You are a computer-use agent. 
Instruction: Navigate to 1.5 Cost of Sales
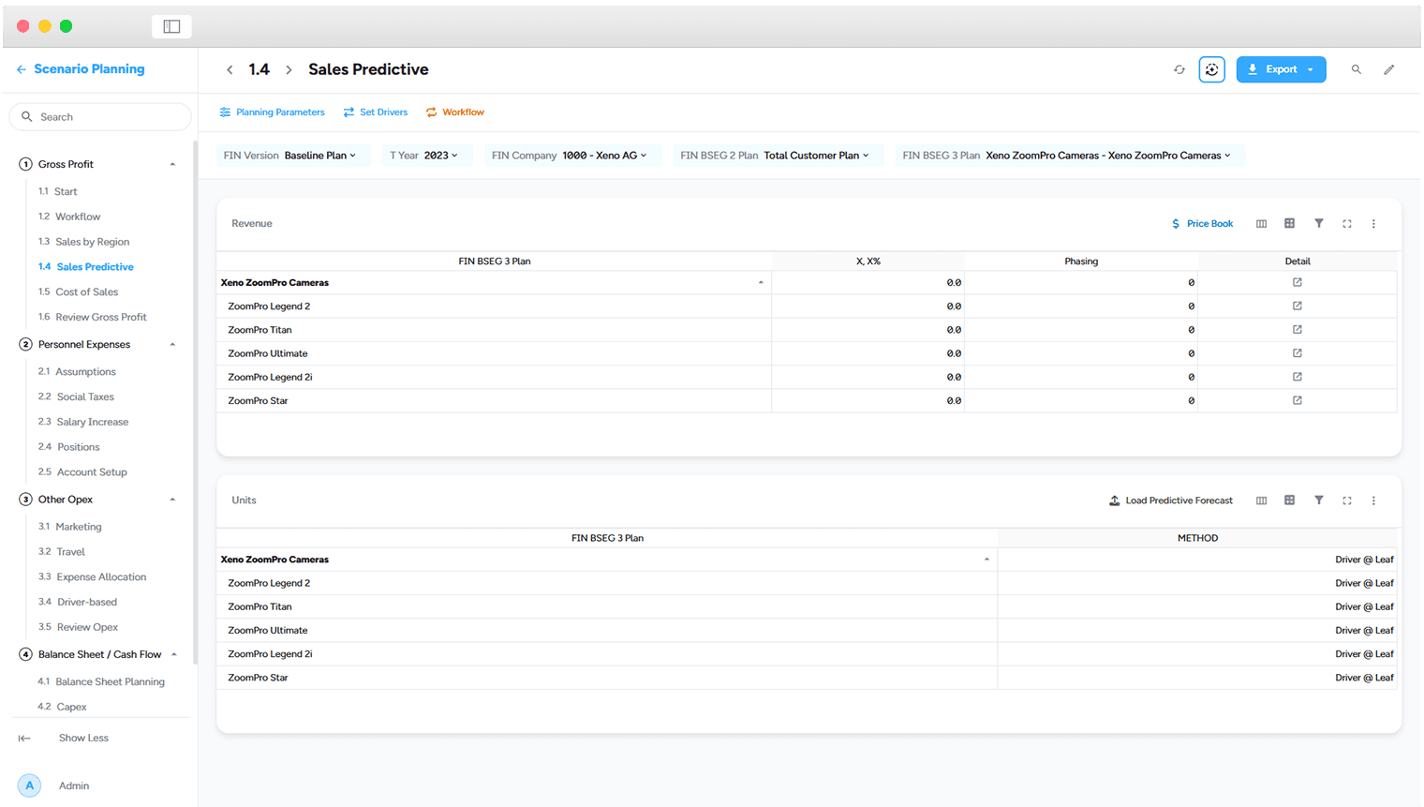coord(79,292)
